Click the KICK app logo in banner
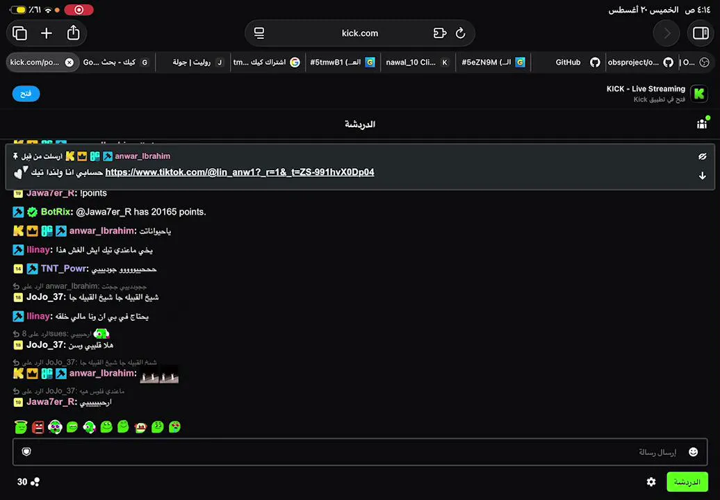The width and height of the screenshot is (720, 500). pos(699,94)
